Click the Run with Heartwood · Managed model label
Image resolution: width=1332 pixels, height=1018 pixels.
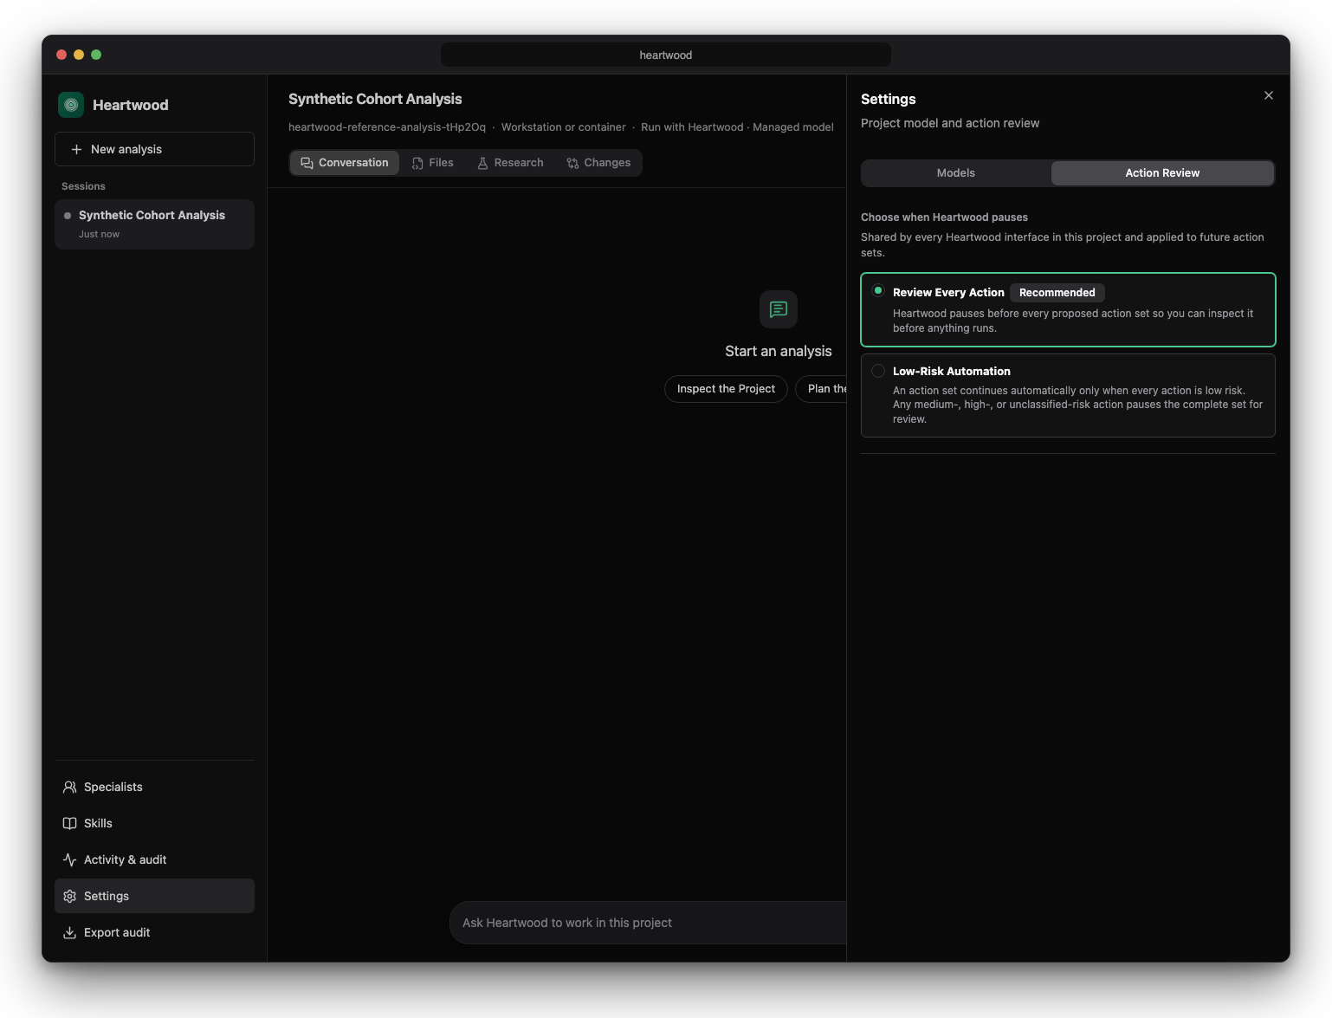[x=737, y=127]
